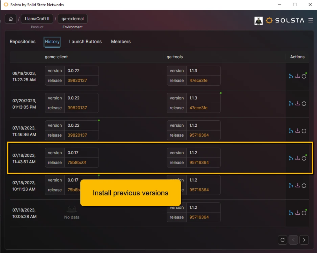Select the qa-tools column header
The image size is (317, 253).
click(x=175, y=57)
